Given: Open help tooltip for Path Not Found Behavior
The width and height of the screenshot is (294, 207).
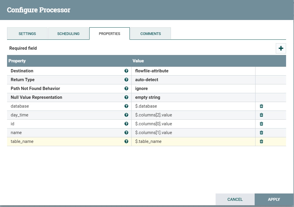Looking at the screenshot, I should [126, 89].
